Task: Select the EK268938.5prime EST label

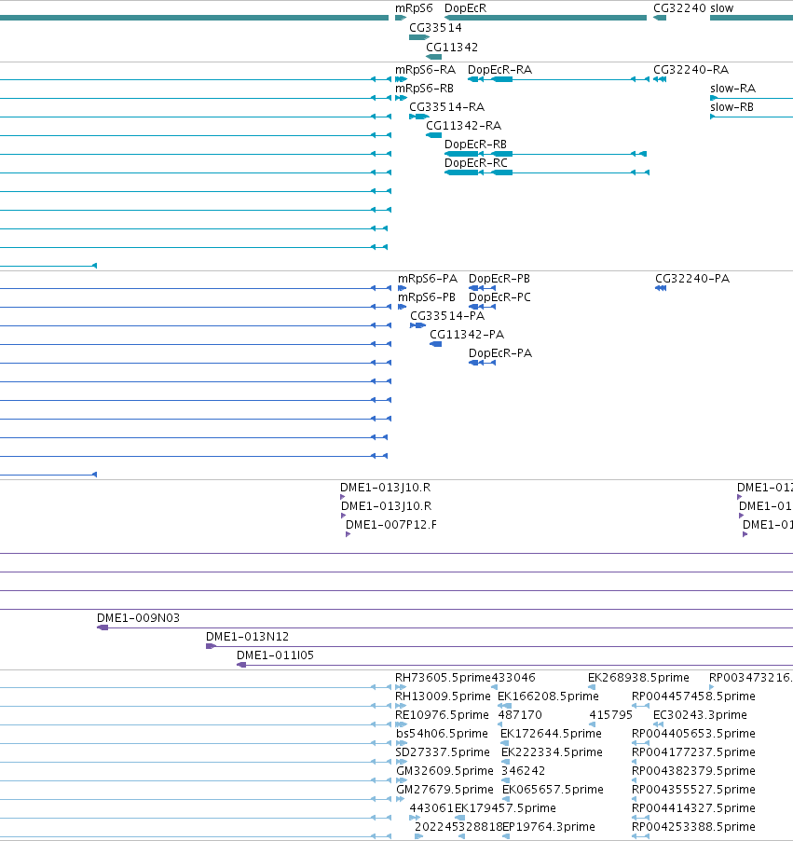Action: (x=638, y=678)
